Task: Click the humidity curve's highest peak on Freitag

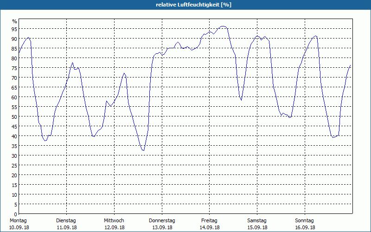Action: 223,26
